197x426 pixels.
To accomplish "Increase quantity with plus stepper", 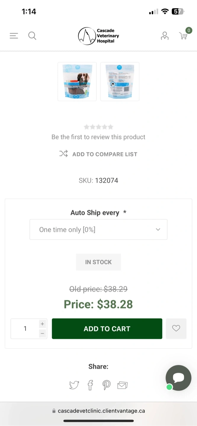I will pyautogui.click(x=42, y=324).
